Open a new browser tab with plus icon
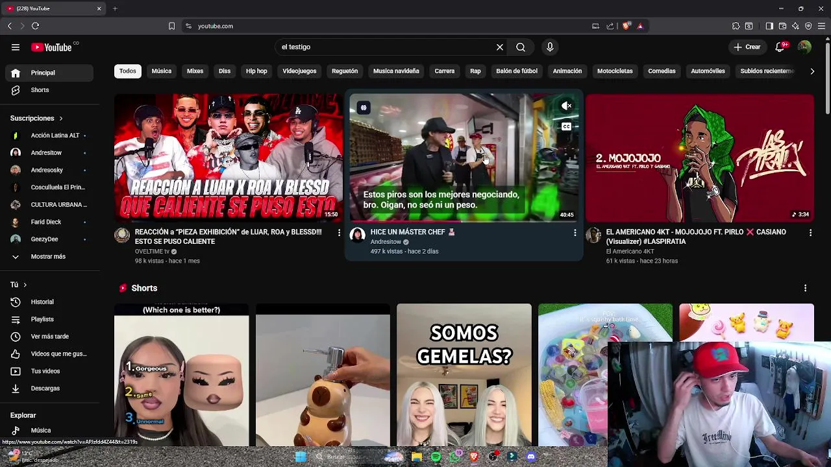Image resolution: width=831 pixels, height=467 pixels. (x=115, y=8)
